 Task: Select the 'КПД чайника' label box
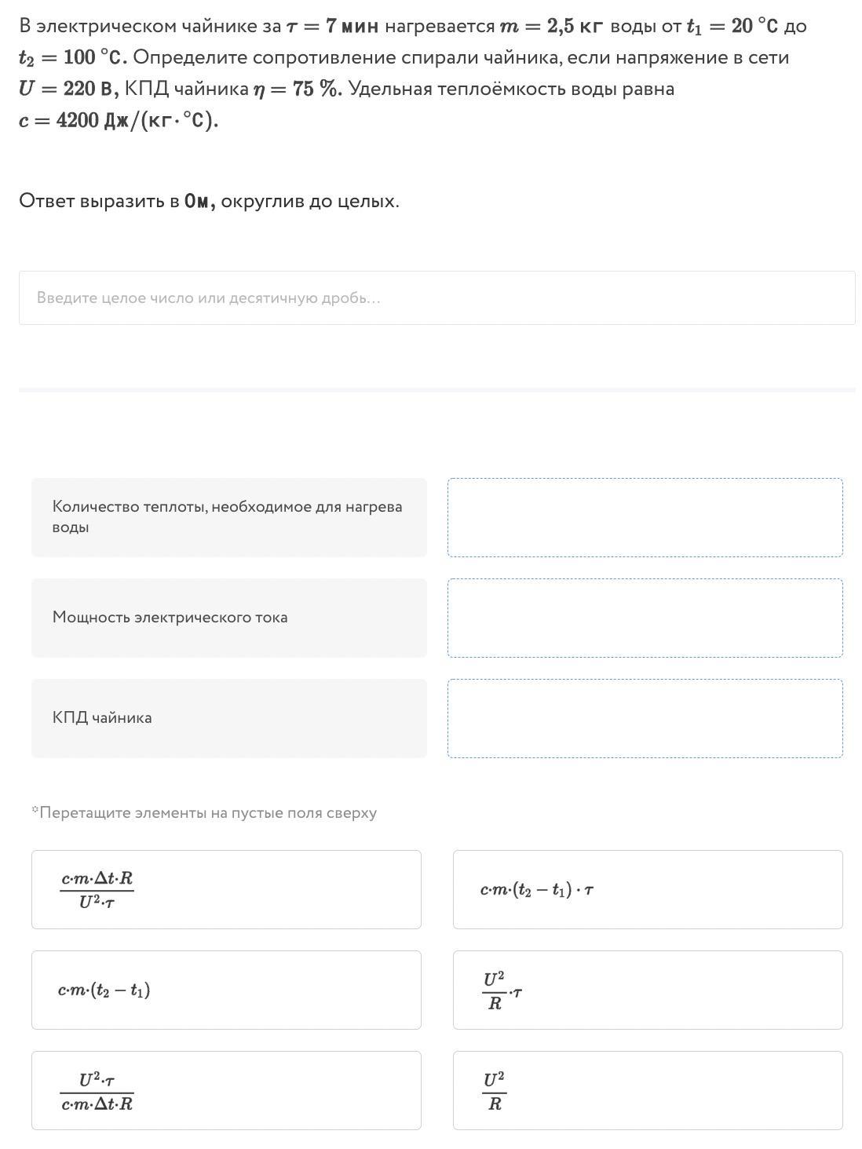click(x=228, y=718)
